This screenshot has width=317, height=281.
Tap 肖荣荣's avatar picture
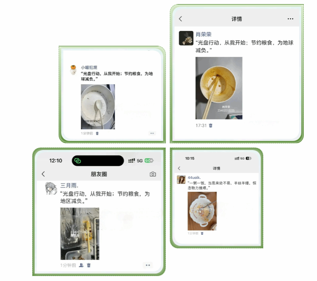(x=186, y=38)
